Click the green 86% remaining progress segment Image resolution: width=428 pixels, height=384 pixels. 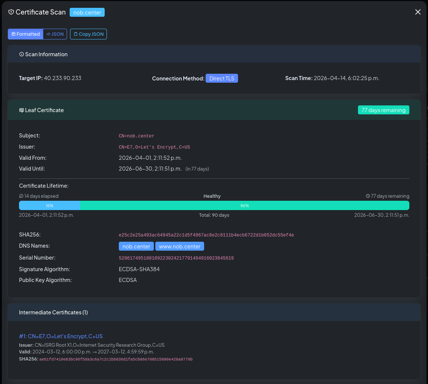point(245,206)
